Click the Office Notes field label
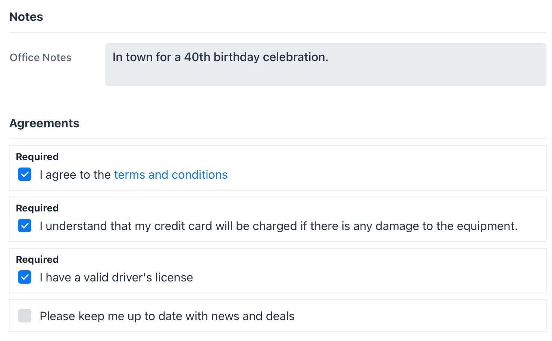The width and height of the screenshot is (552, 341). pyautogui.click(x=41, y=57)
